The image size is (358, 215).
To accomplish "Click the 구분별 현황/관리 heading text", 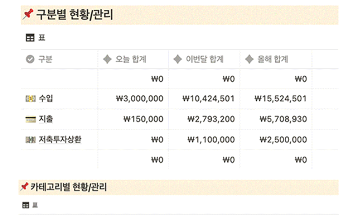I will click(74, 15).
